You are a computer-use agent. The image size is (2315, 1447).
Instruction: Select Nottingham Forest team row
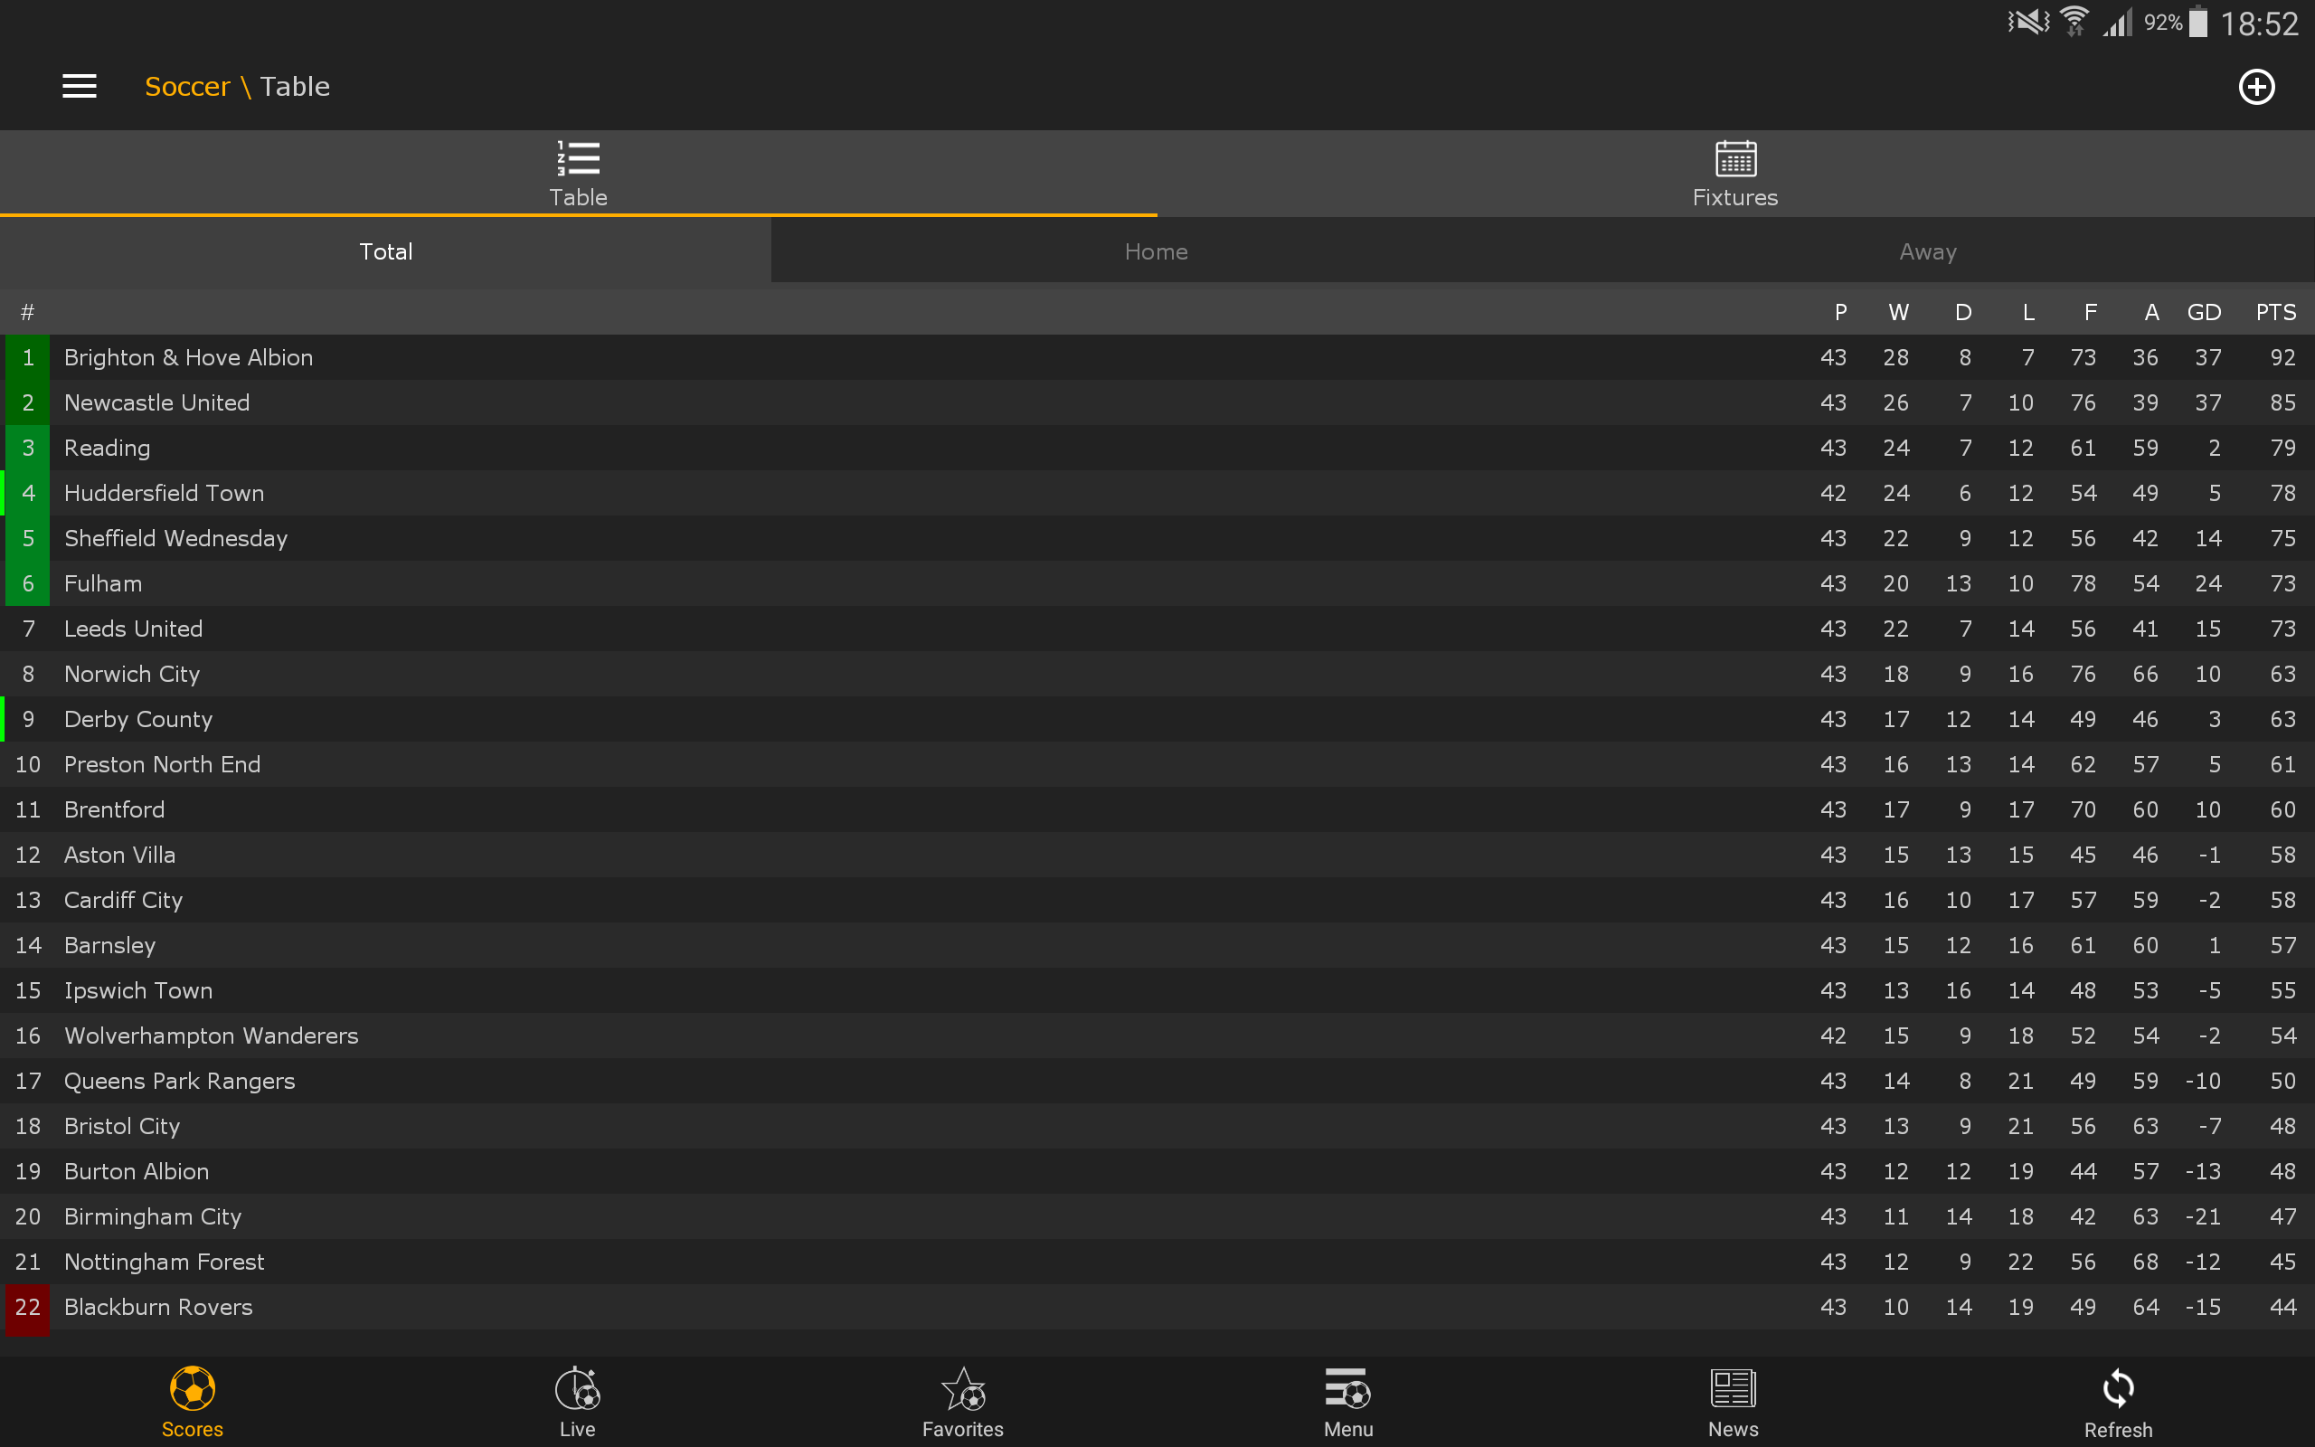point(1157,1262)
